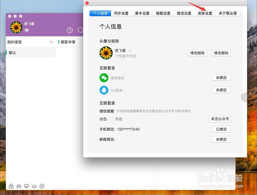Open note settings with the gear icon
The image size is (257, 195).
(42, 186)
